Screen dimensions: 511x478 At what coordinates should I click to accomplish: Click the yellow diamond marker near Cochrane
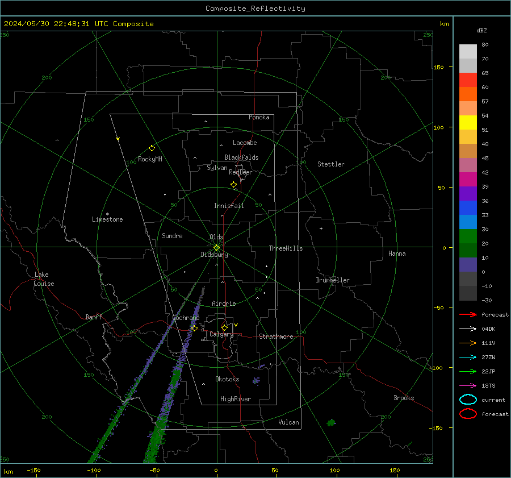tap(194, 328)
